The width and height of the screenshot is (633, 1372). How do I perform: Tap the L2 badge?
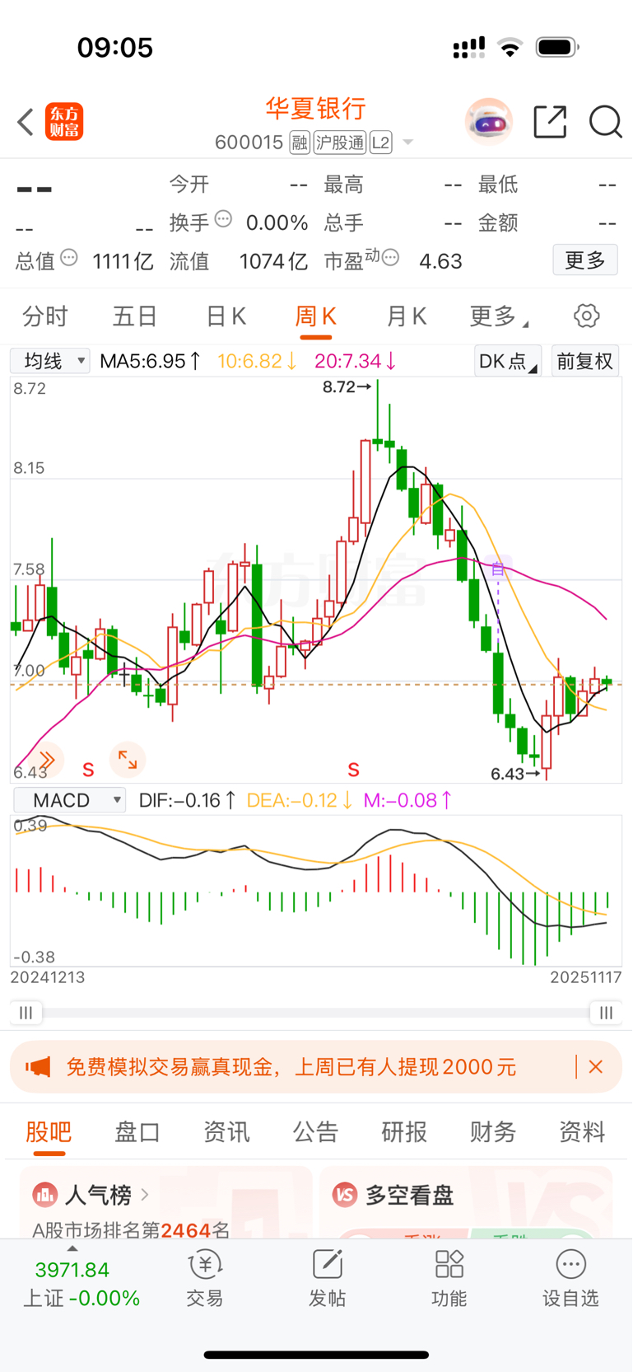point(380,143)
